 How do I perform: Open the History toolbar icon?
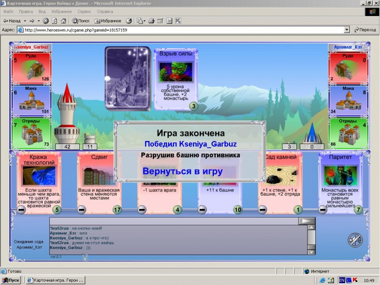click(129, 21)
